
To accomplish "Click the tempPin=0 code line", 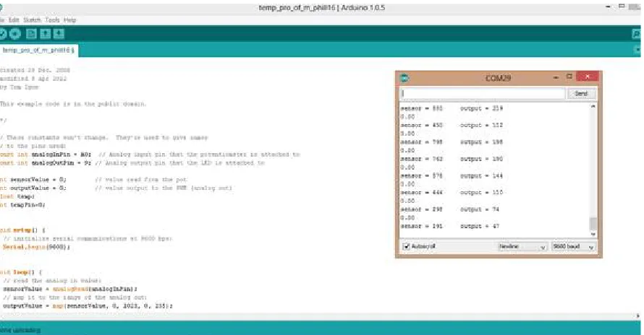I will click(x=22, y=204).
